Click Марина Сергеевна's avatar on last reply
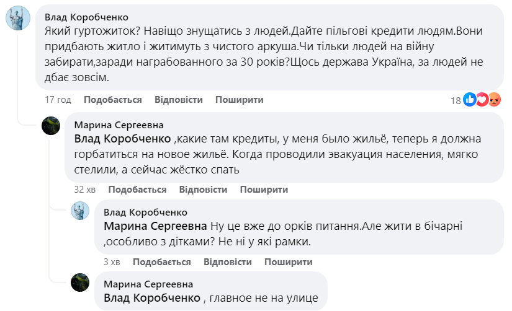This screenshot has width=512, height=311. (x=80, y=283)
